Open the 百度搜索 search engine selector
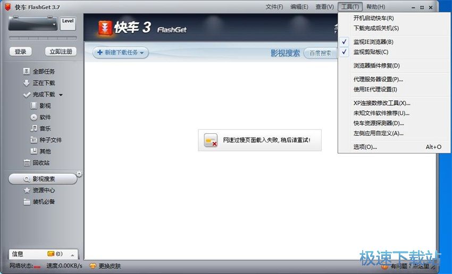 click(320, 53)
